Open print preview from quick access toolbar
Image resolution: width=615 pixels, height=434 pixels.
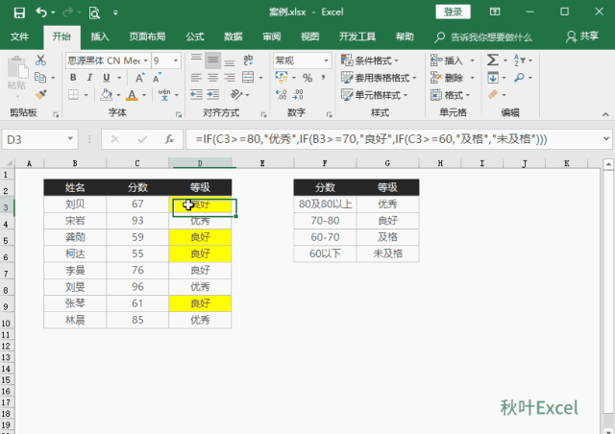[x=94, y=12]
